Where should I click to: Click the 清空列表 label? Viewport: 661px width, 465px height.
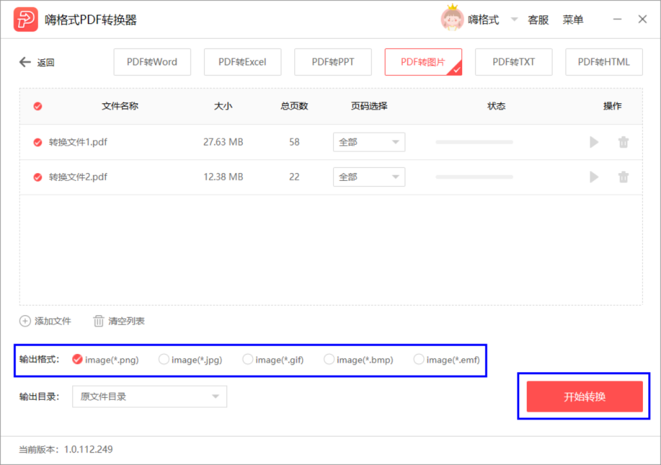(127, 321)
